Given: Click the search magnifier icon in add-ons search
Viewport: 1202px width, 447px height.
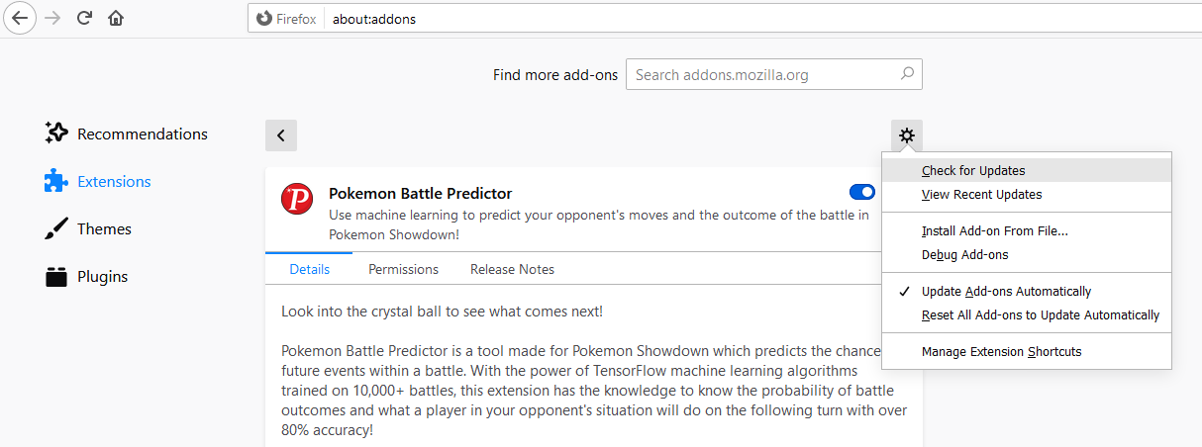Looking at the screenshot, I should pyautogui.click(x=907, y=74).
